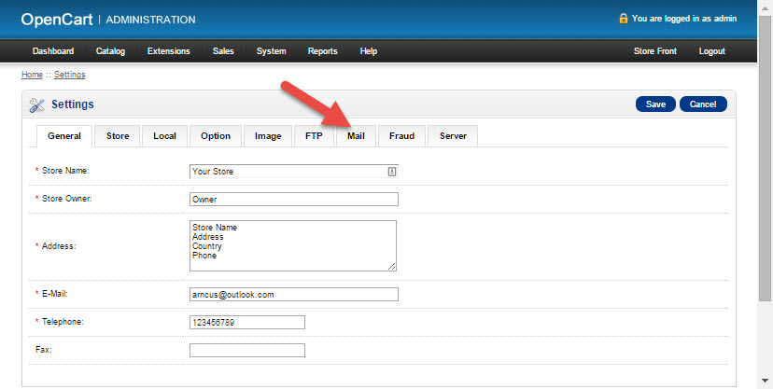Click the E-Mail label
The width and height of the screenshot is (773, 389).
tap(55, 294)
